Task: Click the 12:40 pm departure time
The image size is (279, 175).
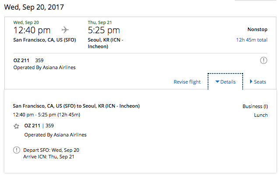Action: tap(32, 30)
